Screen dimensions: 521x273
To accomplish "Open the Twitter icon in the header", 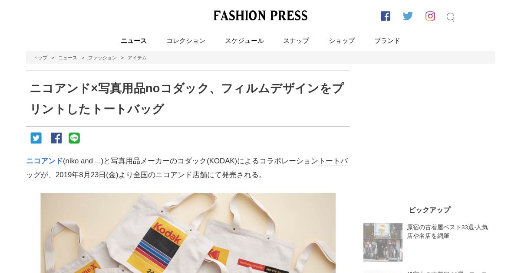I will (408, 16).
